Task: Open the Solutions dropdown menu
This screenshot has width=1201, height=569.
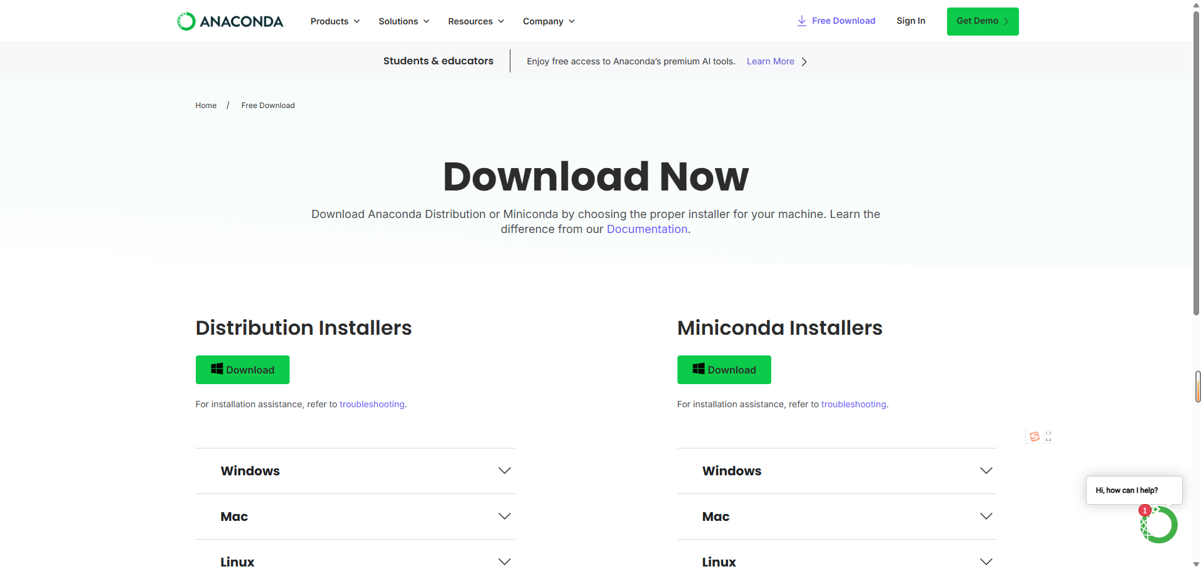Action: click(x=404, y=21)
